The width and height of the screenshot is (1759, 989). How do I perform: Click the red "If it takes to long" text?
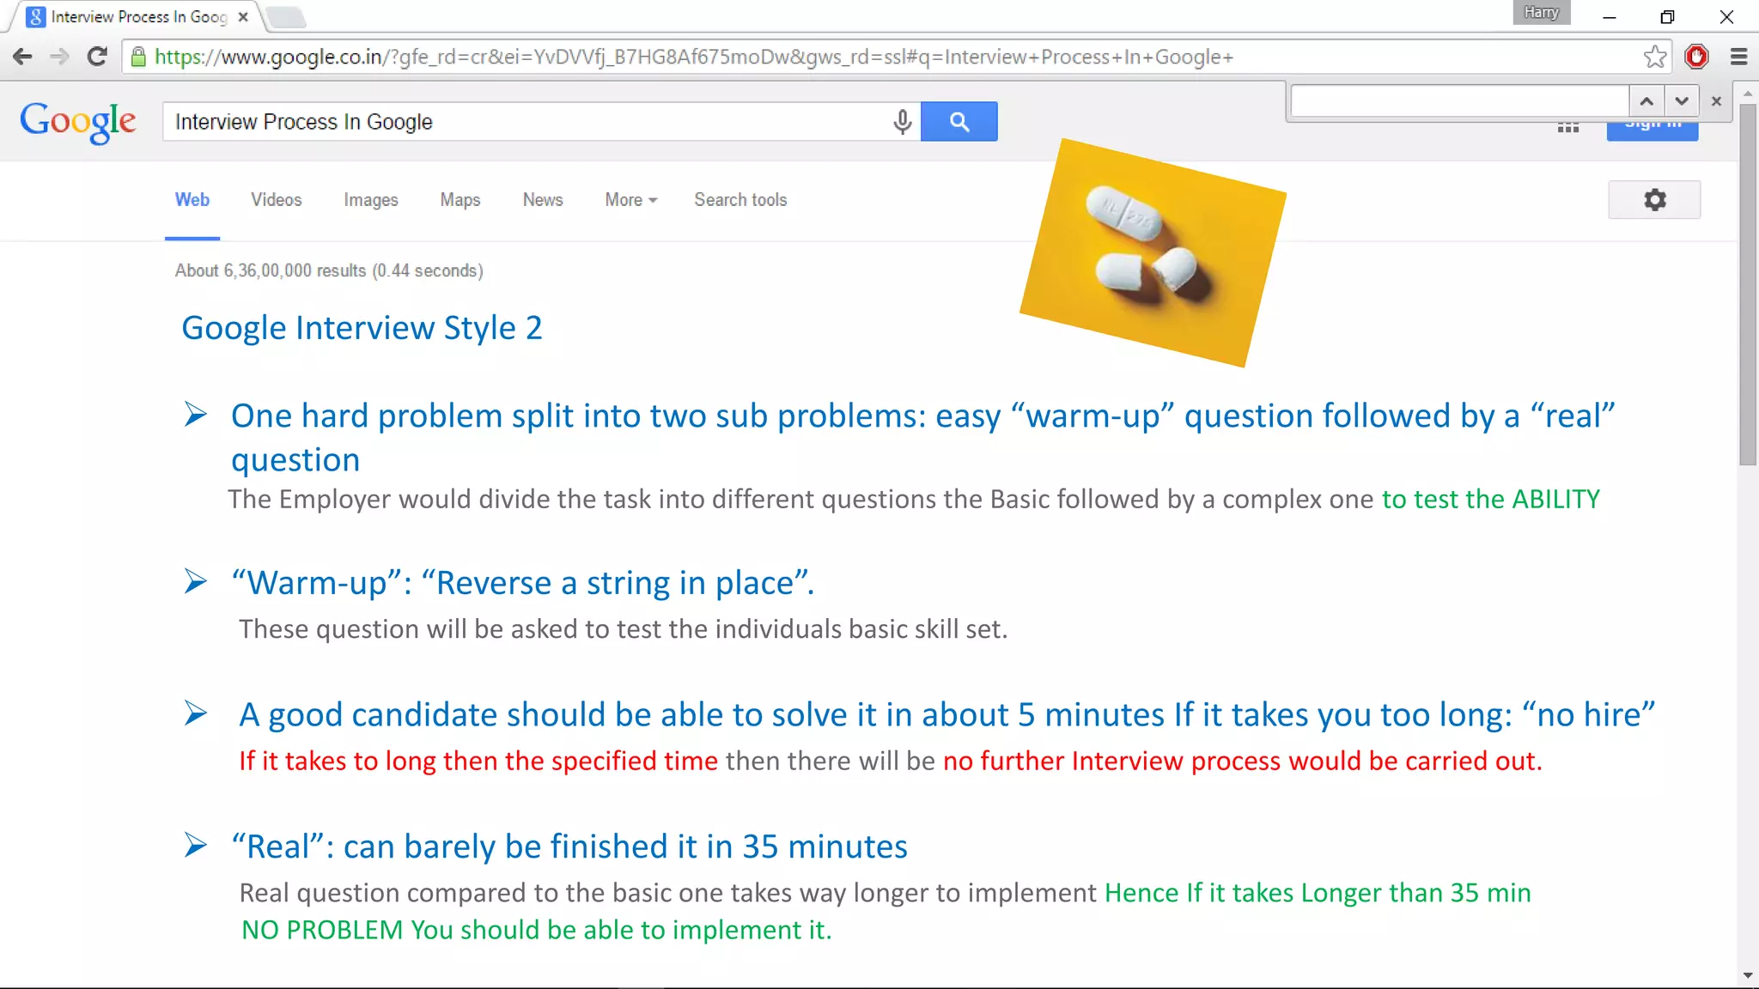(x=478, y=761)
